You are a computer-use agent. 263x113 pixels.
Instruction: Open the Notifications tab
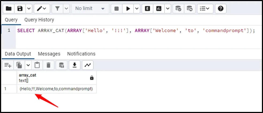[81, 54]
